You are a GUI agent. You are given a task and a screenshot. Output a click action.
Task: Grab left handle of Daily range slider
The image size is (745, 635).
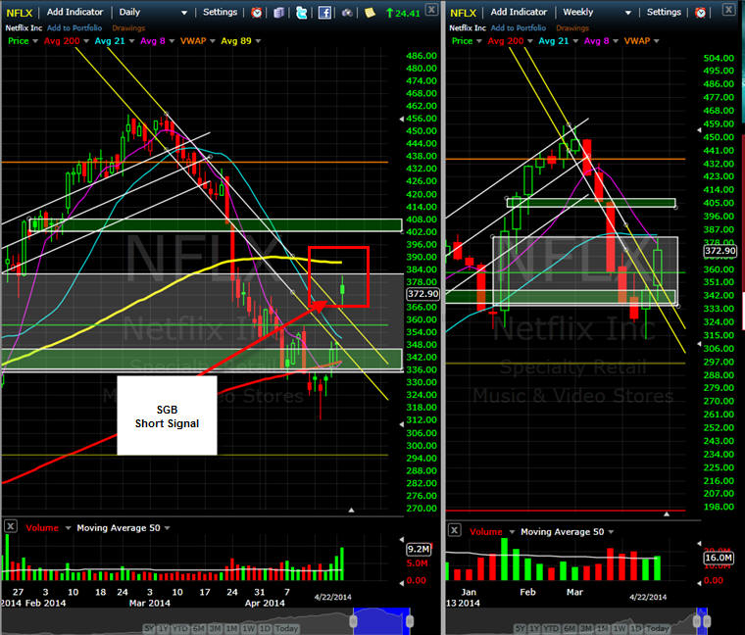[353, 620]
